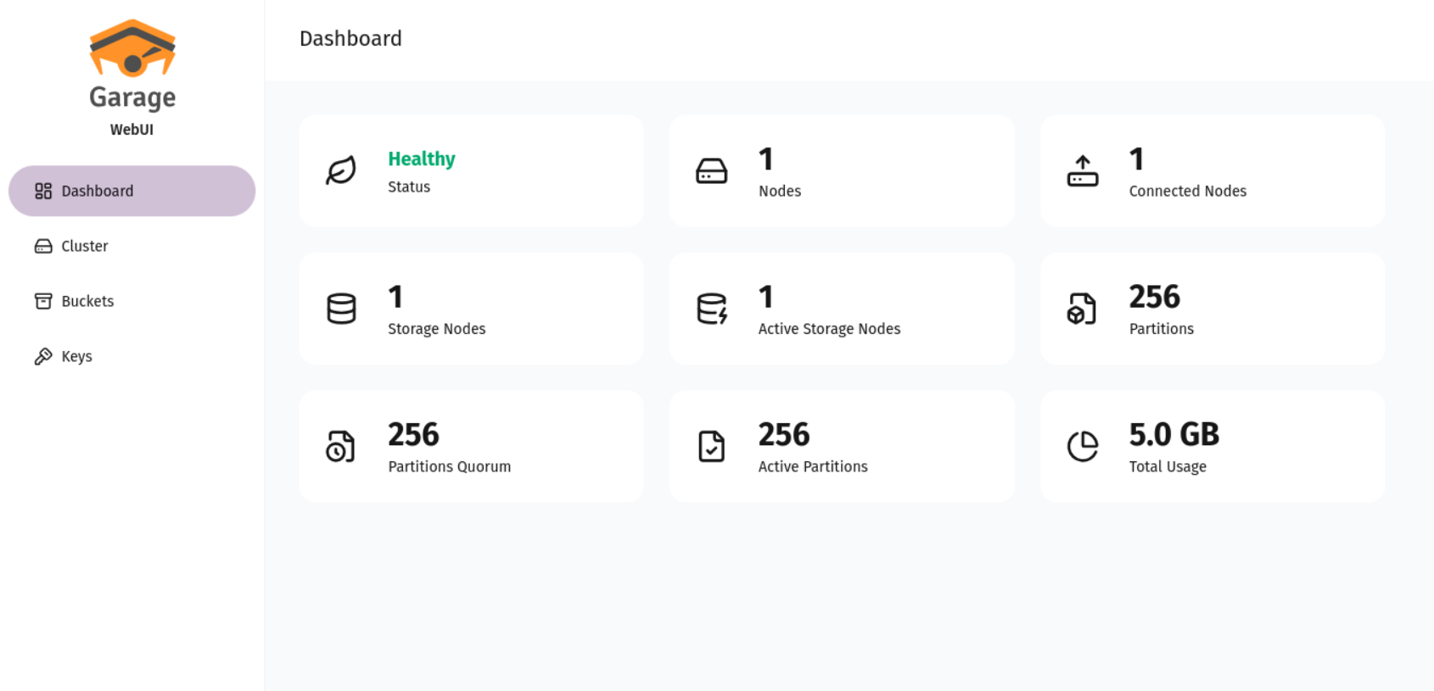Click the file check icon for Active Partitions

711,446
